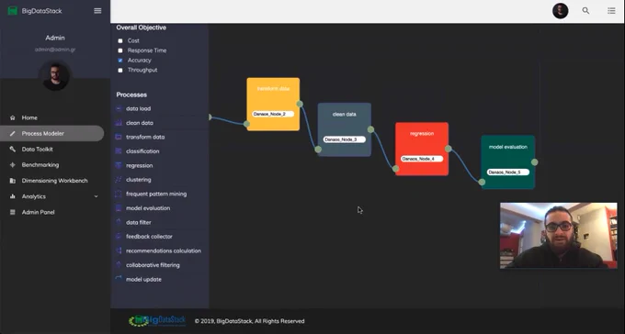
Task: Select Process Modeler in sidebar
Action: click(51, 133)
